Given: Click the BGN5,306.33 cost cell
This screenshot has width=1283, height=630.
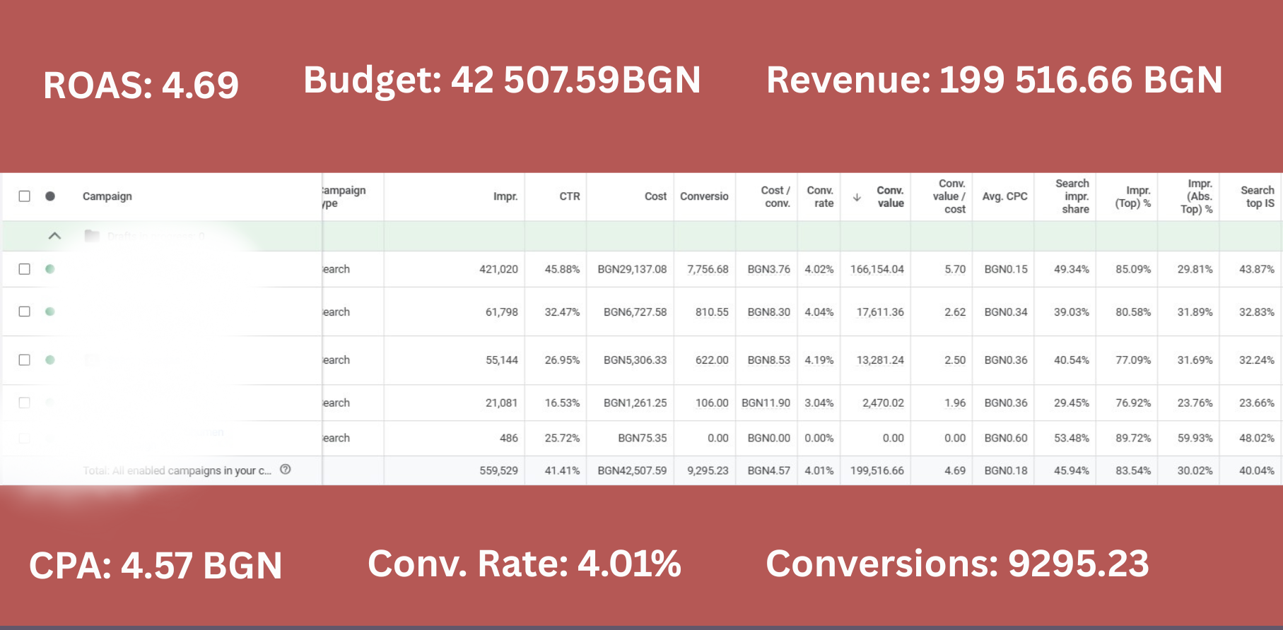Looking at the screenshot, I should tap(635, 359).
